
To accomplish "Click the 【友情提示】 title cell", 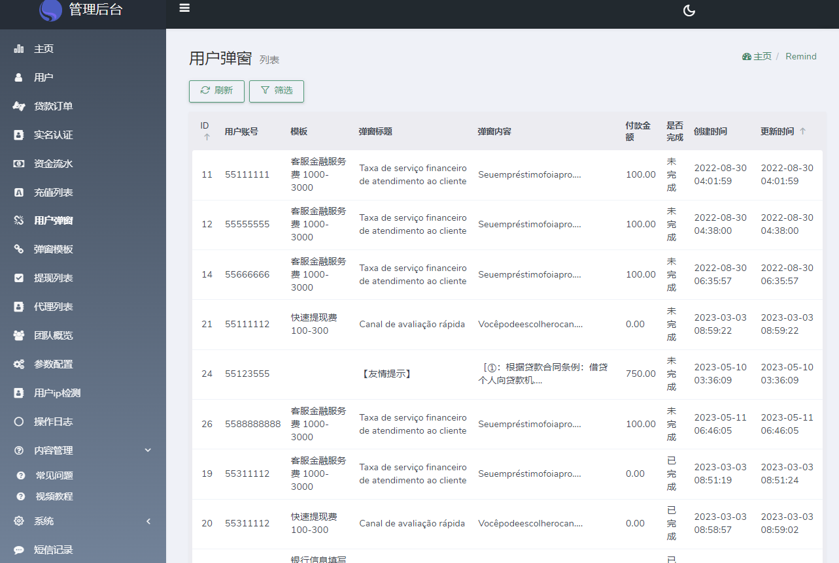I will point(386,374).
